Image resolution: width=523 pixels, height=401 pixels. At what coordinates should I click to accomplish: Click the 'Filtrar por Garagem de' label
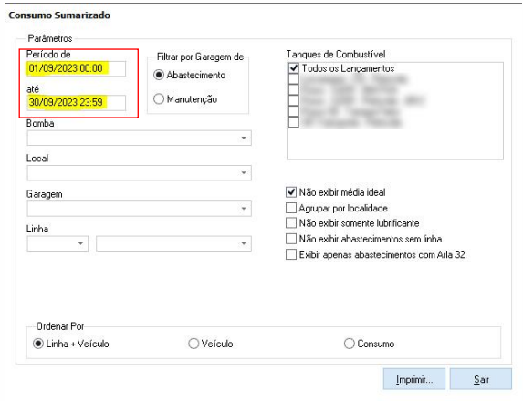pos(200,57)
